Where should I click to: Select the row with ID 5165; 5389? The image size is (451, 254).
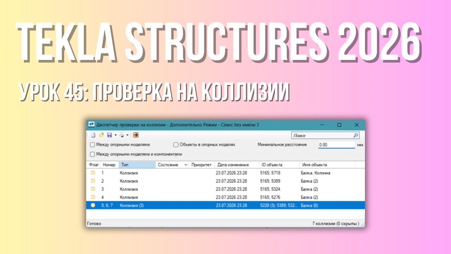[225, 181]
